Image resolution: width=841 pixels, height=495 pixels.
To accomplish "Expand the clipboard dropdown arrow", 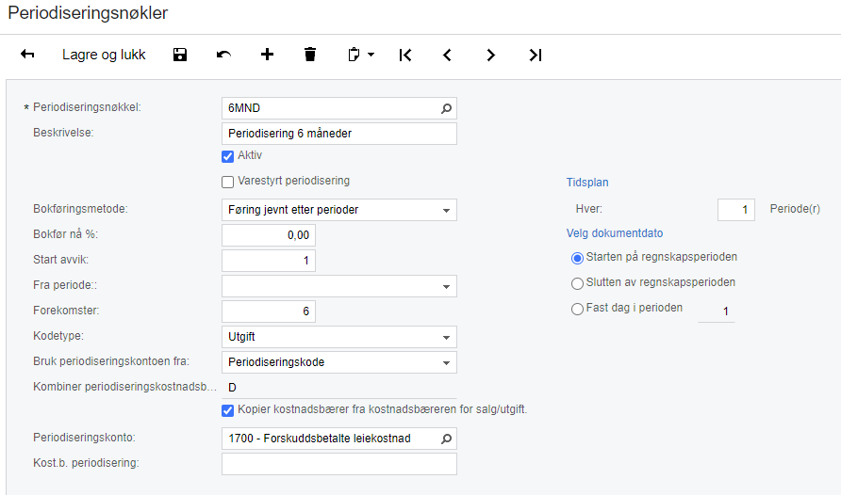I will coord(371,55).
